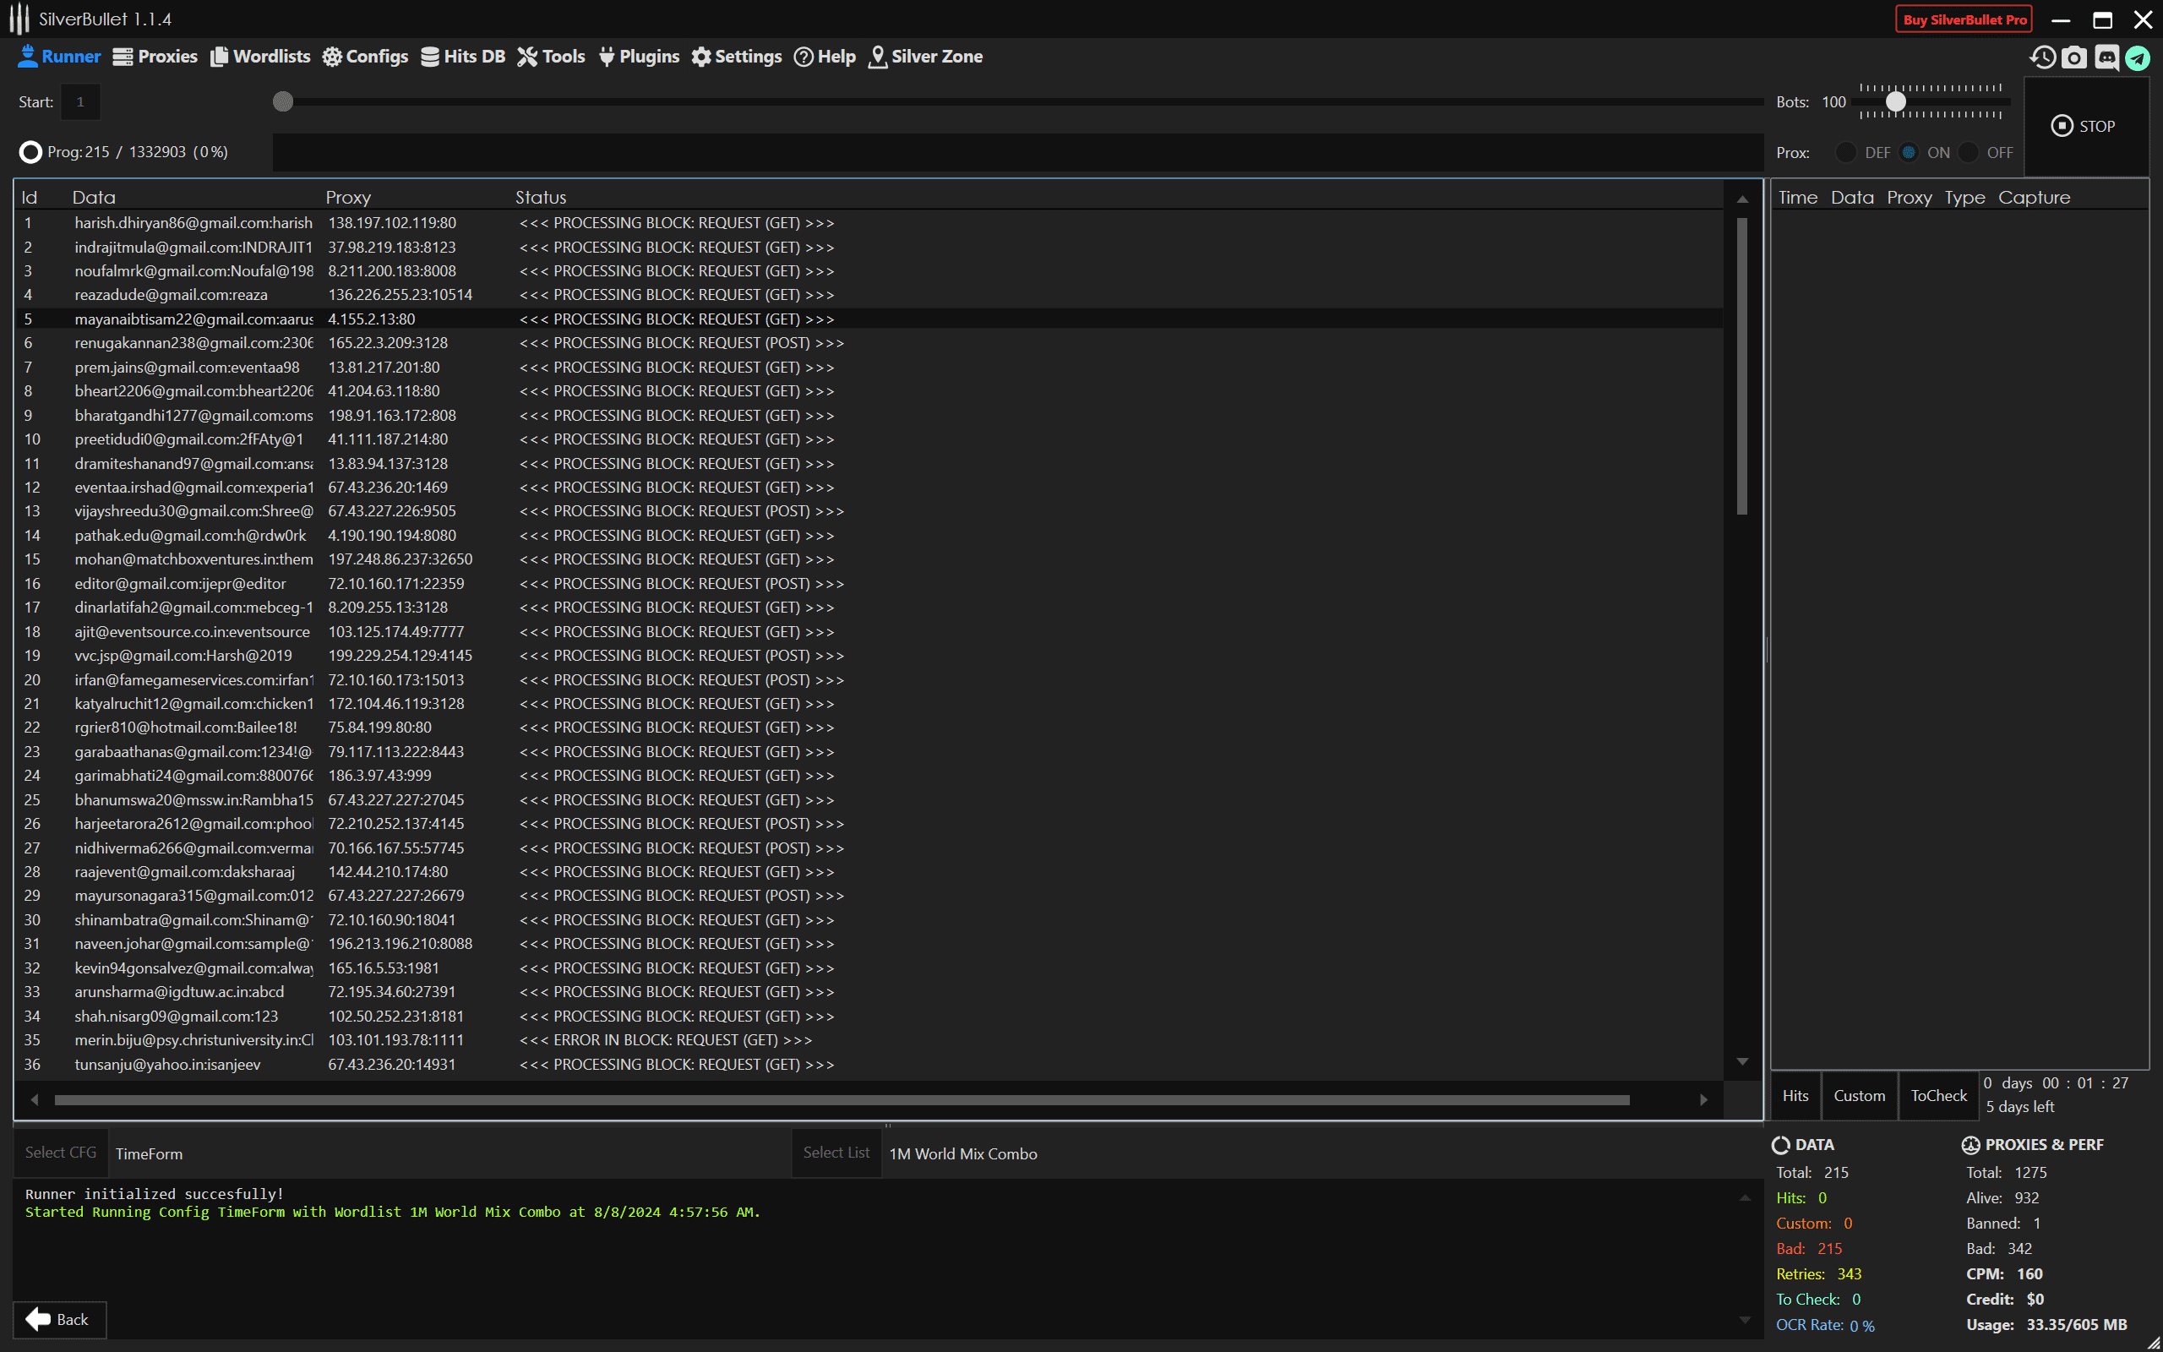Click the green Telegram icon
The width and height of the screenshot is (2163, 1352).
pyautogui.click(x=2137, y=57)
